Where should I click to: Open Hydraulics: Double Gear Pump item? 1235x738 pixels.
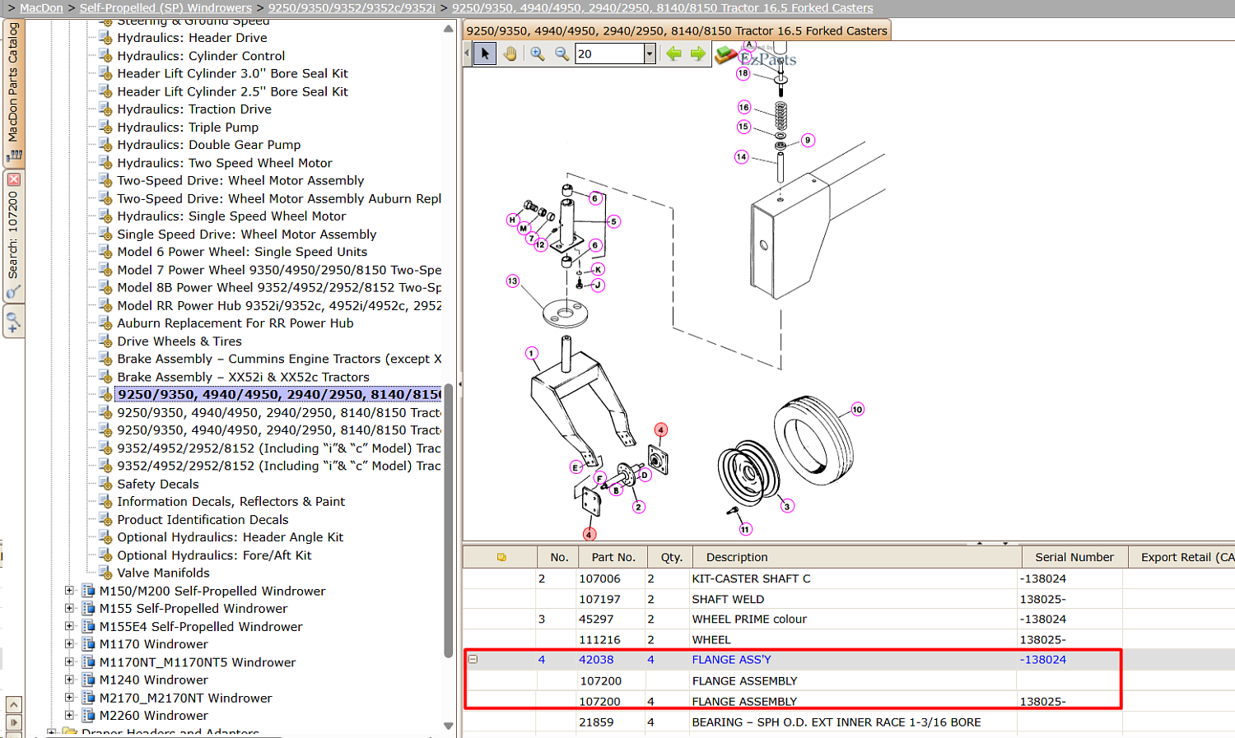click(209, 145)
